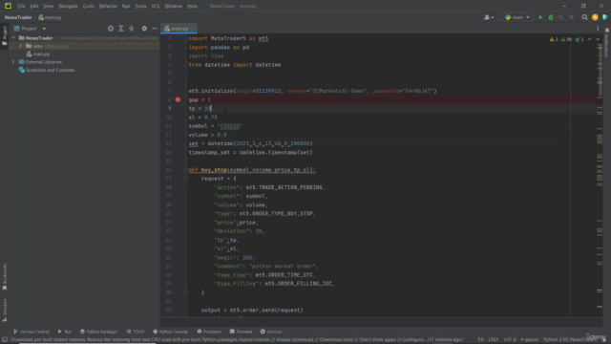Open the Bookmarks sidebar tab
Screen dimensions: 611x344
click(x=4, y=276)
